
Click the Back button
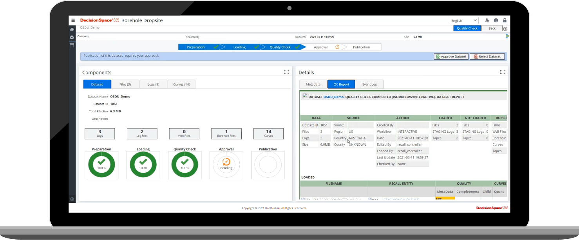point(492,28)
